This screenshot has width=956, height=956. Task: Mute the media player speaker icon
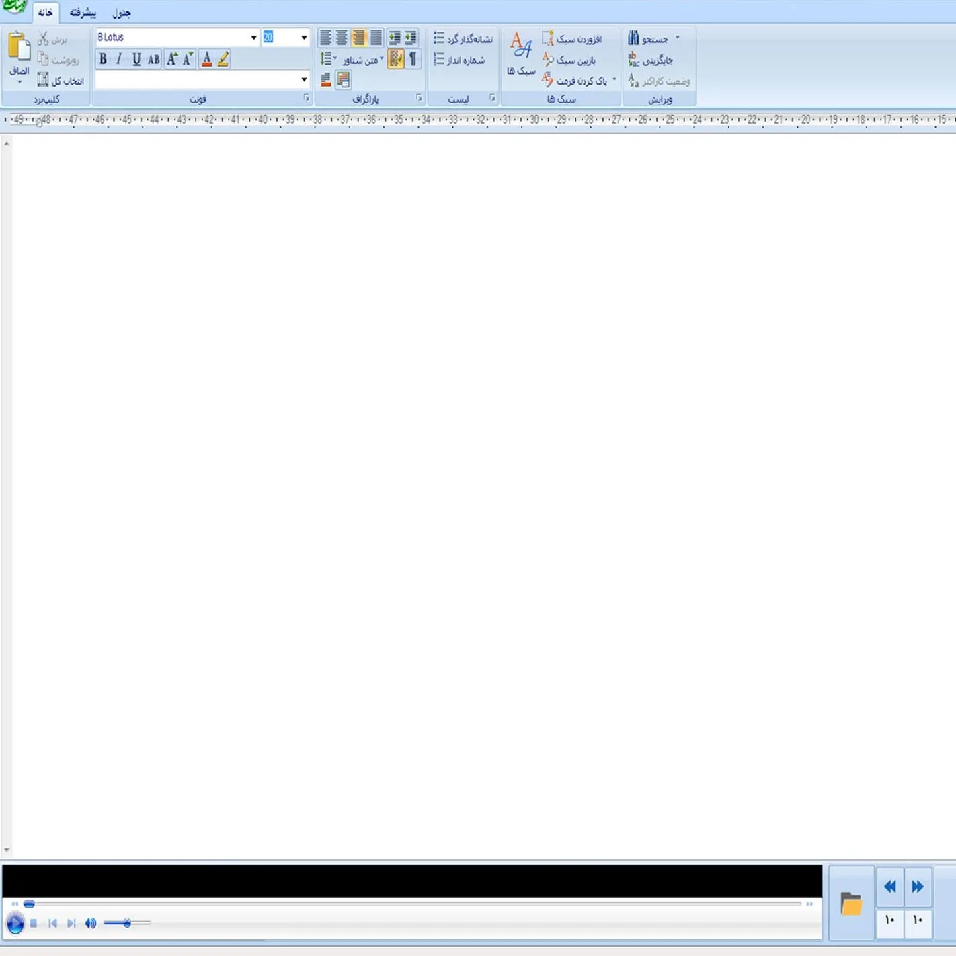(91, 923)
